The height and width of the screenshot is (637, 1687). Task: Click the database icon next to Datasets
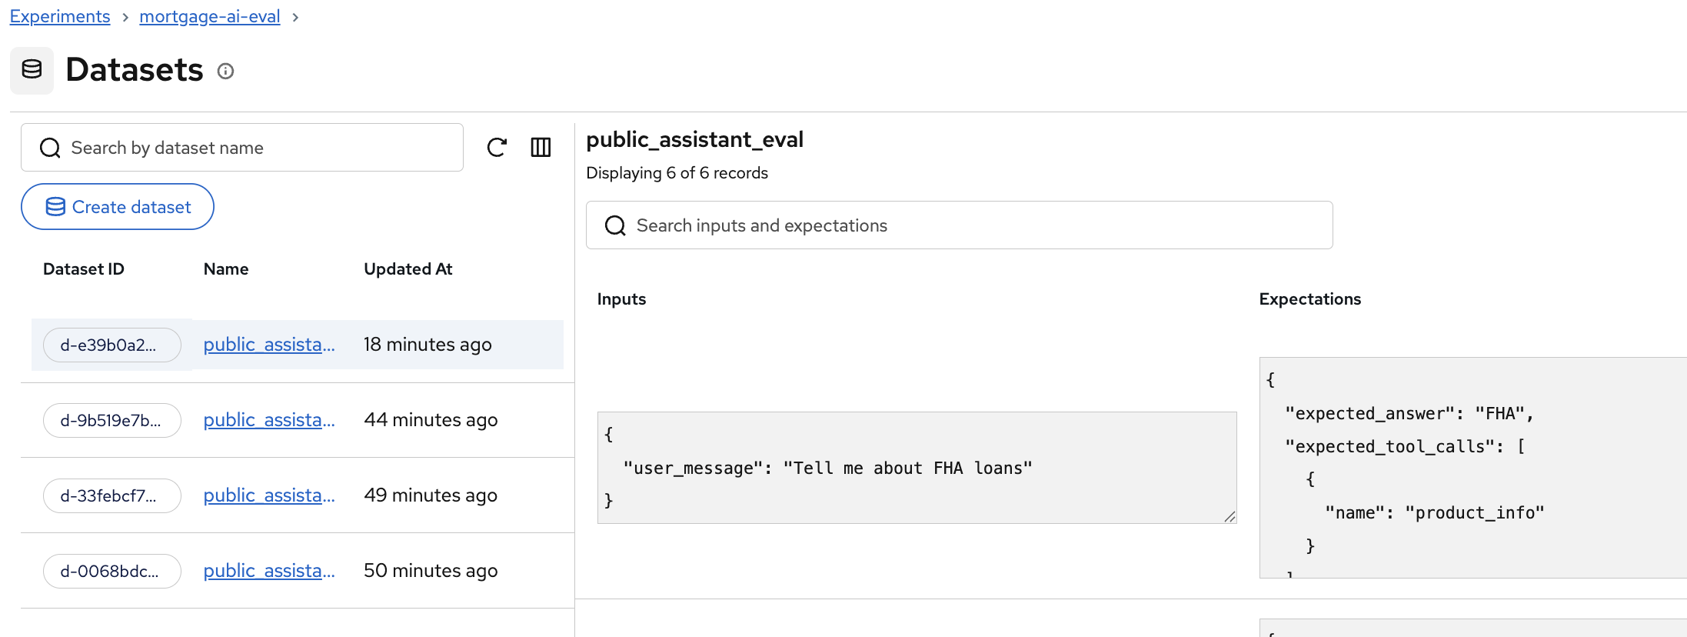[32, 70]
